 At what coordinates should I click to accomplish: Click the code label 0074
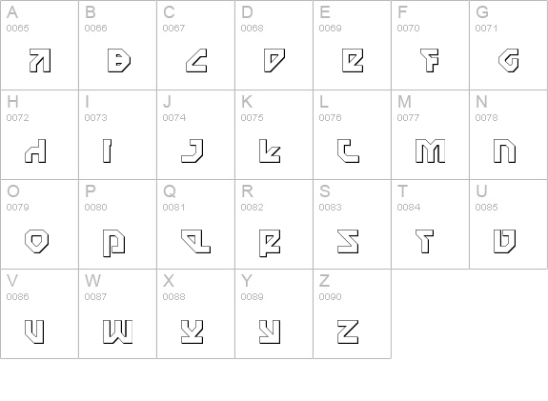pyautogui.click(x=174, y=118)
